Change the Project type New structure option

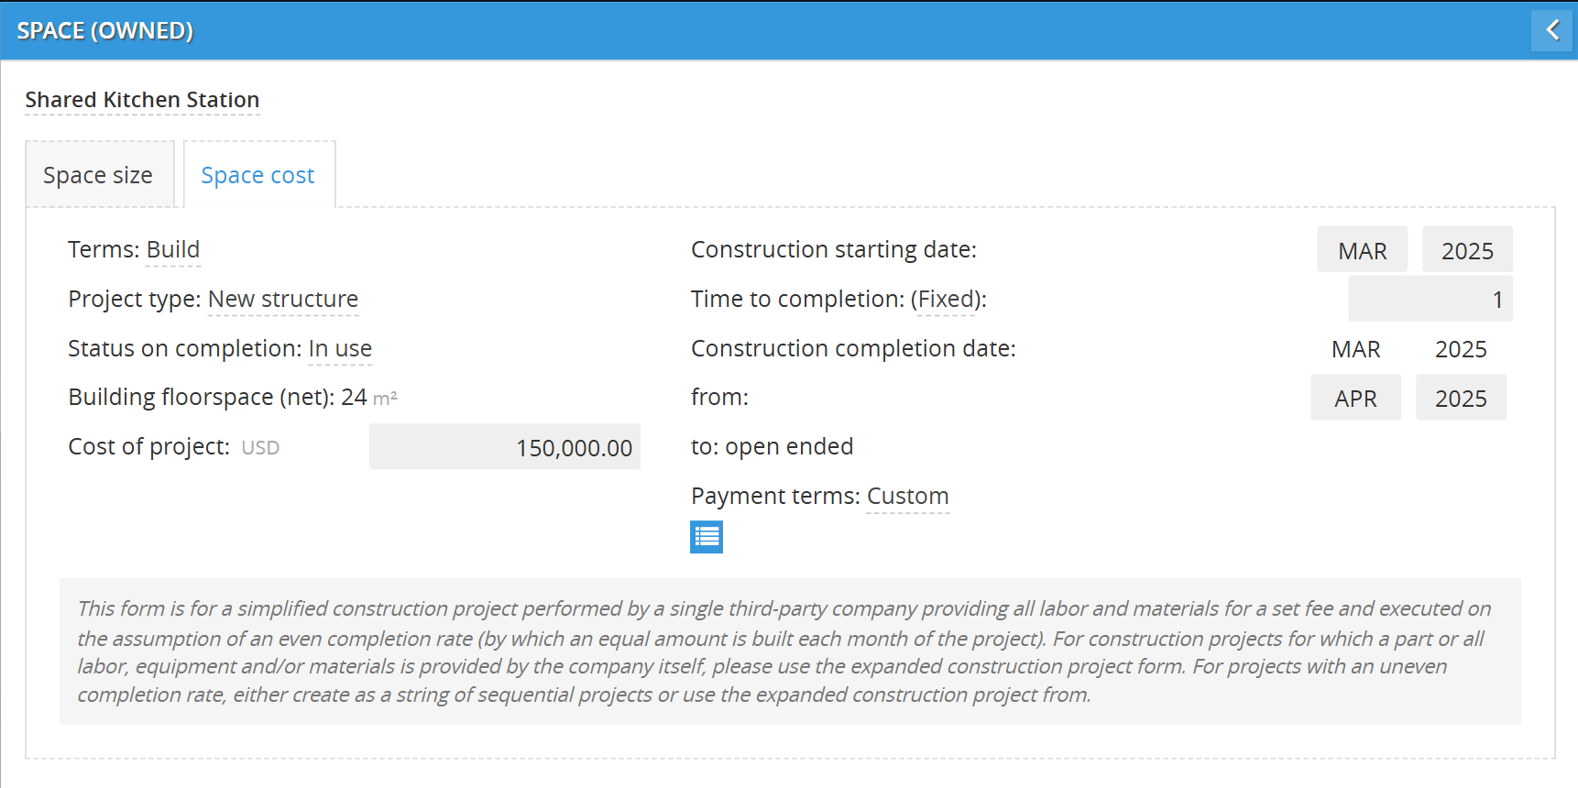click(283, 300)
